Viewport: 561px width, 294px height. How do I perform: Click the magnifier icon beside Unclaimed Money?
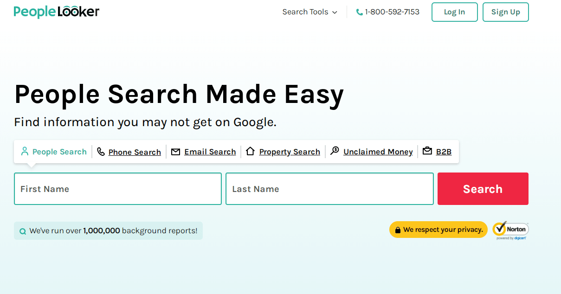[x=335, y=151]
